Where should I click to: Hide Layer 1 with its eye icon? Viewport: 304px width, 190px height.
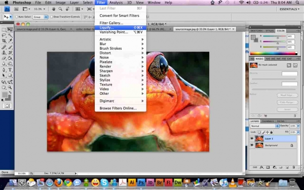tap(252, 138)
